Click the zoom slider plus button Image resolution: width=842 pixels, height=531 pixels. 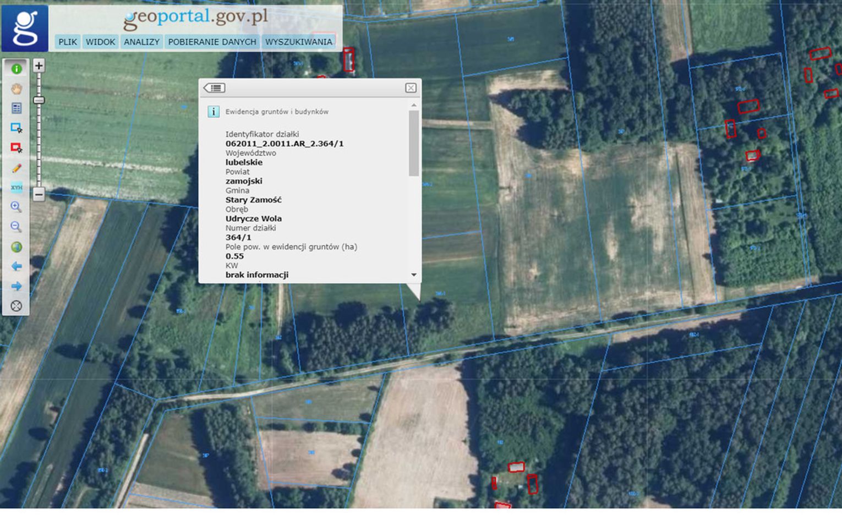[x=39, y=66]
